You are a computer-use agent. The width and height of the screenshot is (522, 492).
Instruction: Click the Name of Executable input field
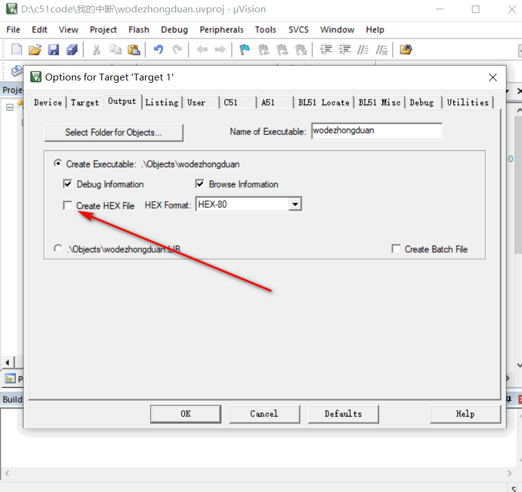(377, 131)
